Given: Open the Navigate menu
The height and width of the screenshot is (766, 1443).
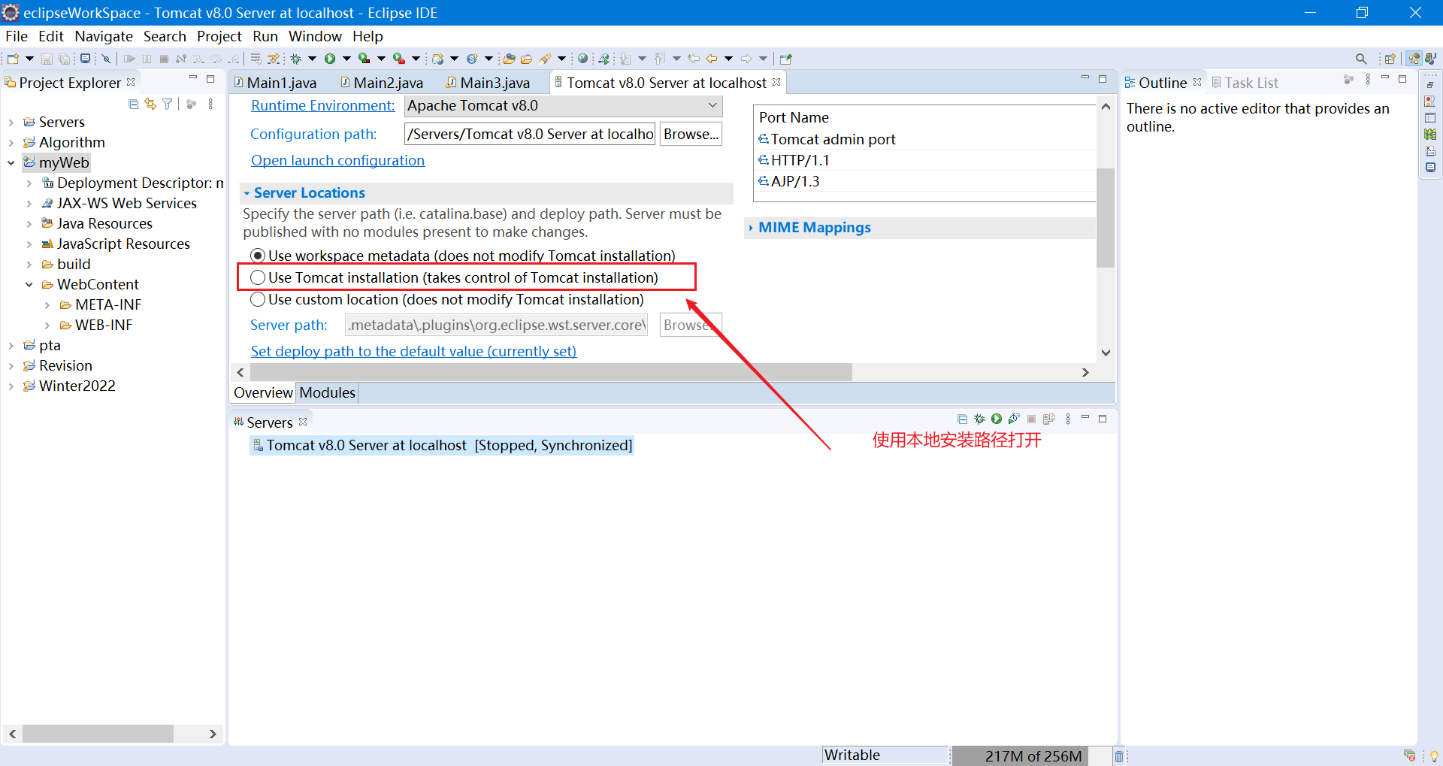Looking at the screenshot, I should (104, 36).
